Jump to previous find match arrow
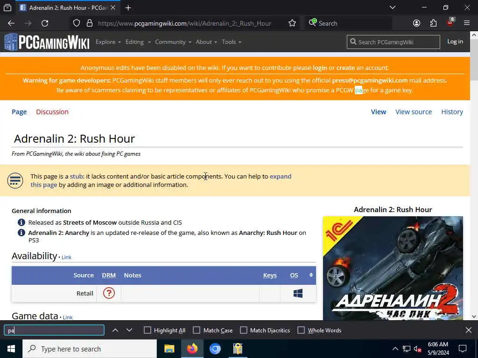 (115, 330)
